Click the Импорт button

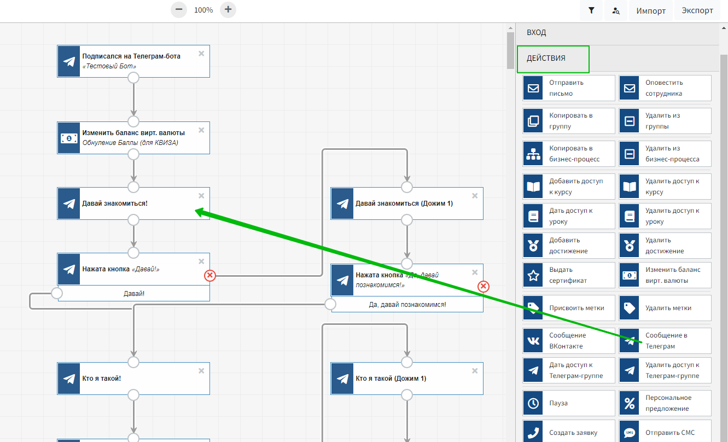tap(651, 10)
